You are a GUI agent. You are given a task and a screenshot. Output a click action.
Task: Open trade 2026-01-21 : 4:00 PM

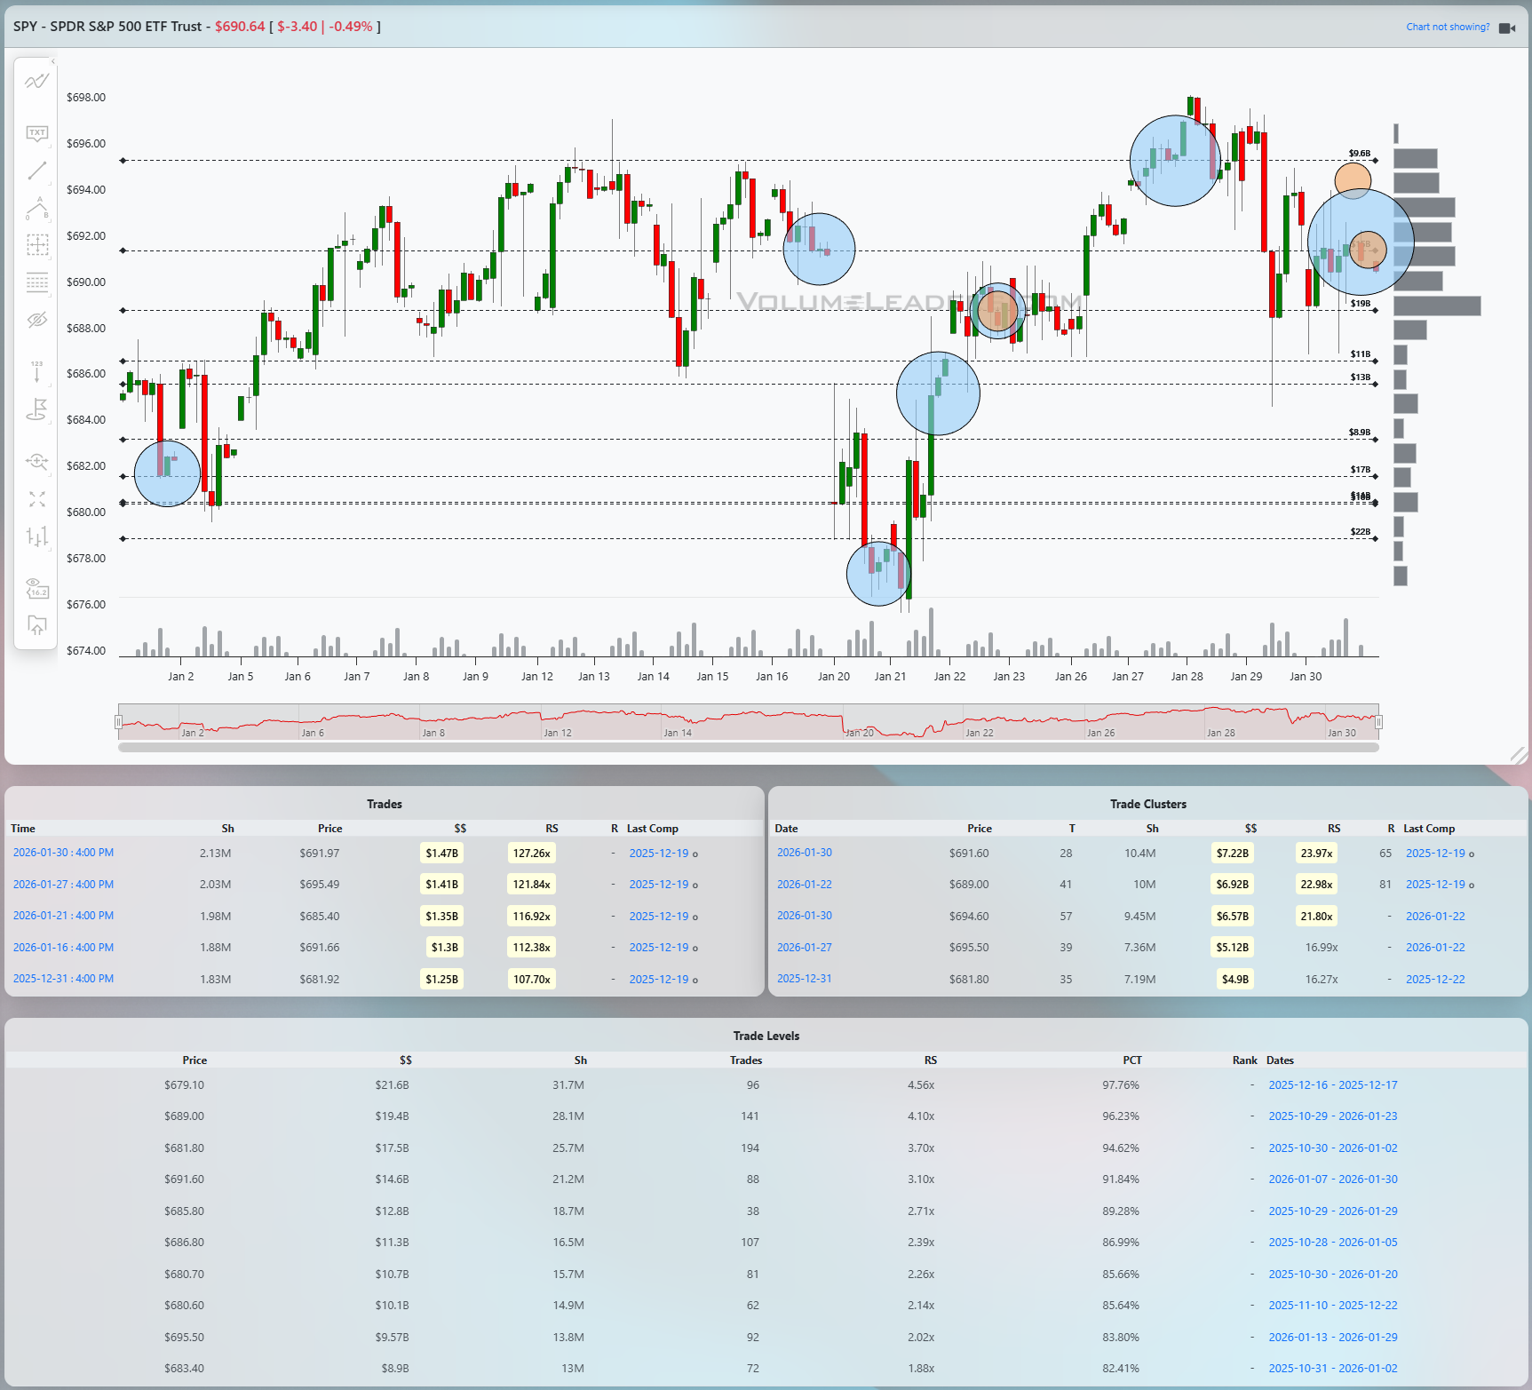click(63, 916)
